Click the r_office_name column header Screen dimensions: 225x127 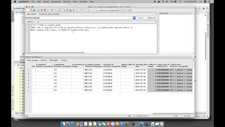pos(181,65)
